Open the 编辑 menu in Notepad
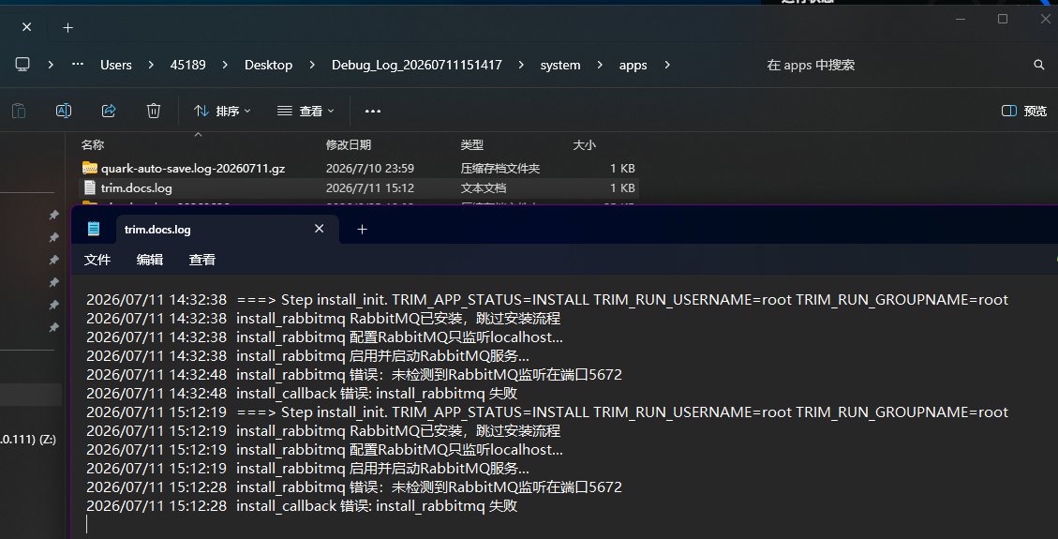This screenshot has height=539, width=1058. (x=150, y=260)
